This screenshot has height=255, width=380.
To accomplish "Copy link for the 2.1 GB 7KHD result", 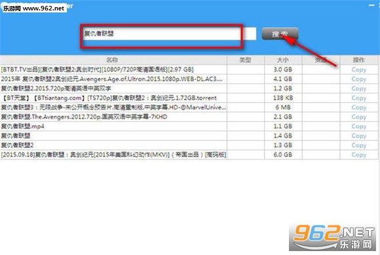I will (359, 117).
